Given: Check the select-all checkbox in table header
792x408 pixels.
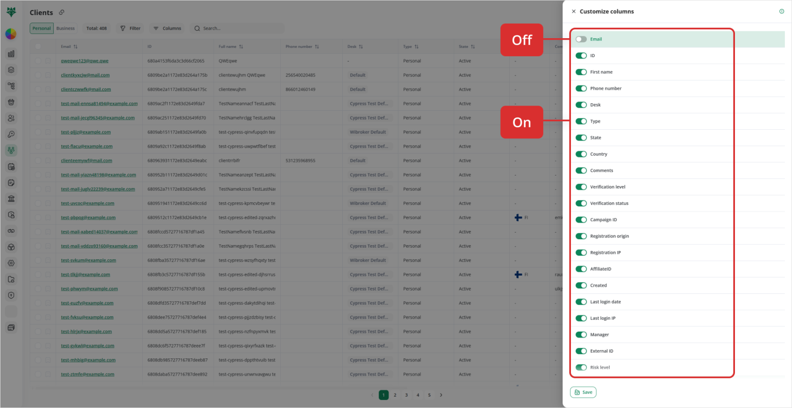Looking at the screenshot, I should point(38,47).
